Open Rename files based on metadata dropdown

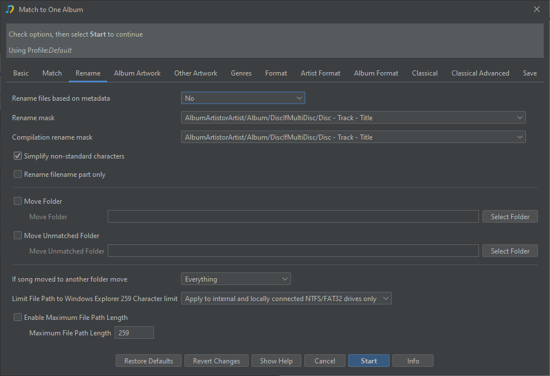pos(243,98)
